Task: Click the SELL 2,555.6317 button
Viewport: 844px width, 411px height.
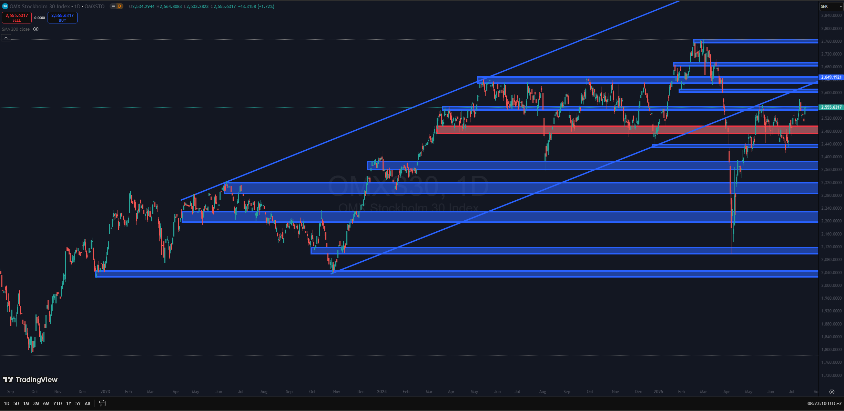Action: (17, 18)
